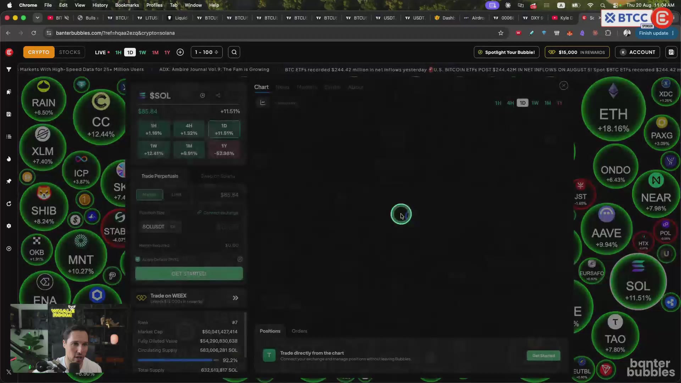Image resolution: width=681 pixels, height=383 pixels.
Task: Click the refresh icon in left sidebar
Action: (9, 204)
